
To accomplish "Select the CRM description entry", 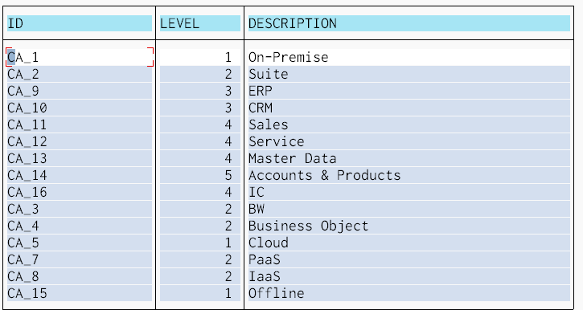I will (x=409, y=108).
